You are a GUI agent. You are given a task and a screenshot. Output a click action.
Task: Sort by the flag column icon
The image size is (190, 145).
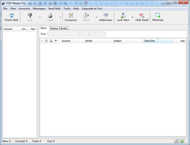tap(56, 41)
